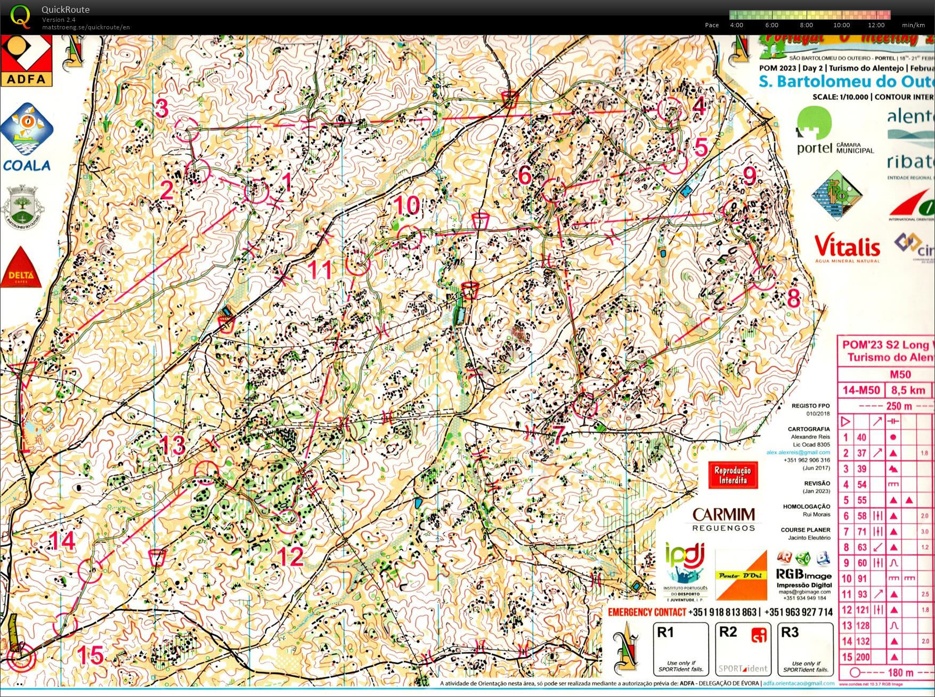Click the alex.alexreis@gmail.com email

pyautogui.click(x=798, y=452)
